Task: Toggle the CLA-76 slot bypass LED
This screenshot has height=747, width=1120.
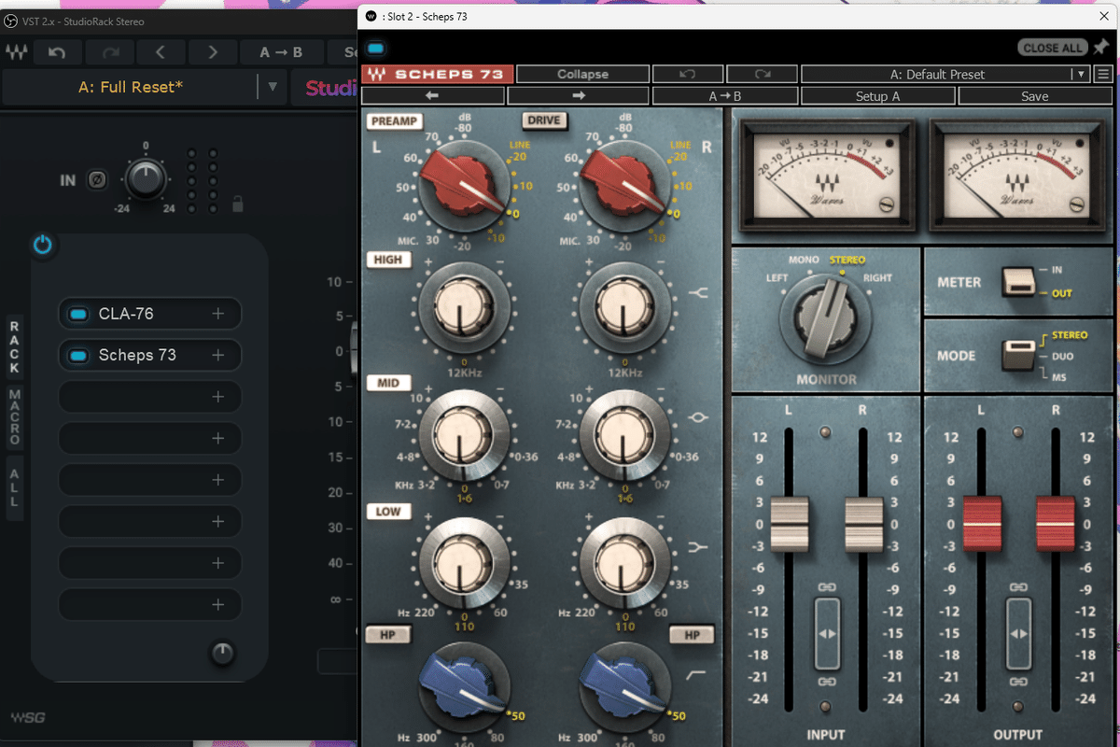Action: (79, 314)
